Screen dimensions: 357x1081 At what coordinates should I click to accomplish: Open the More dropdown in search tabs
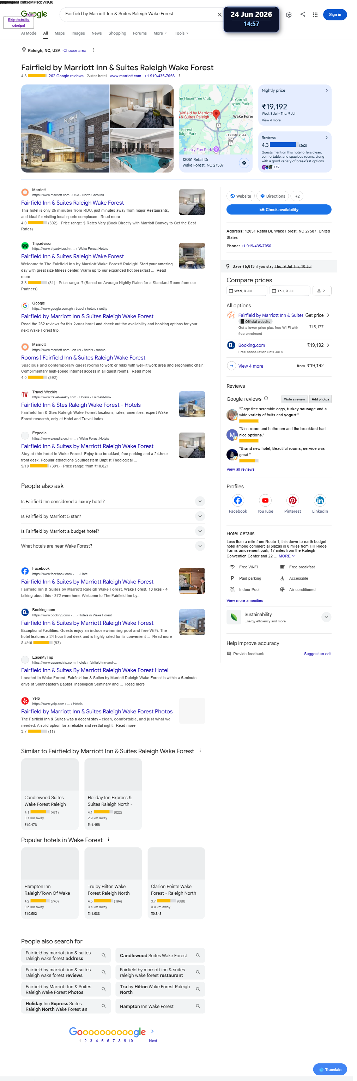(x=160, y=33)
